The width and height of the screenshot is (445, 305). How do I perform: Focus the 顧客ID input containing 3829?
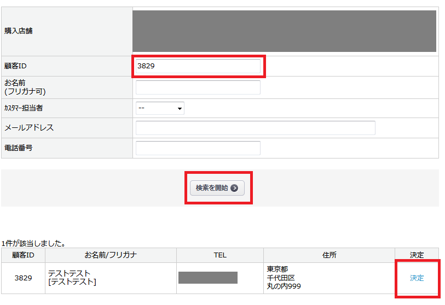pos(198,66)
